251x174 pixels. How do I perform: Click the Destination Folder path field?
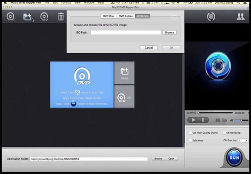(x=88, y=159)
